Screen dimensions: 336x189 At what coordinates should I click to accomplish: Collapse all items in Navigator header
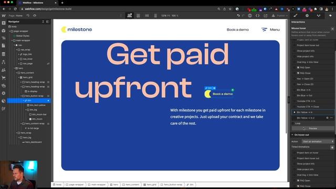[43, 22]
